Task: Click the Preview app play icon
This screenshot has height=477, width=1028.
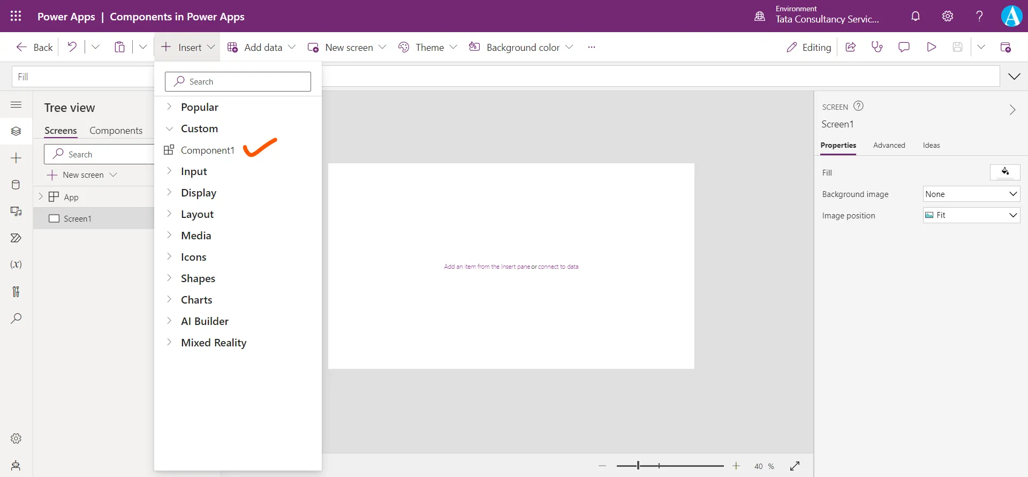Action: [x=931, y=47]
